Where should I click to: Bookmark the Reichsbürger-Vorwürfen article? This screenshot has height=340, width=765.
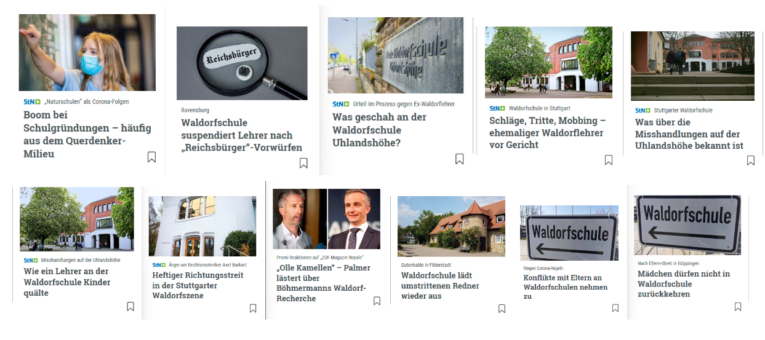[x=303, y=163]
